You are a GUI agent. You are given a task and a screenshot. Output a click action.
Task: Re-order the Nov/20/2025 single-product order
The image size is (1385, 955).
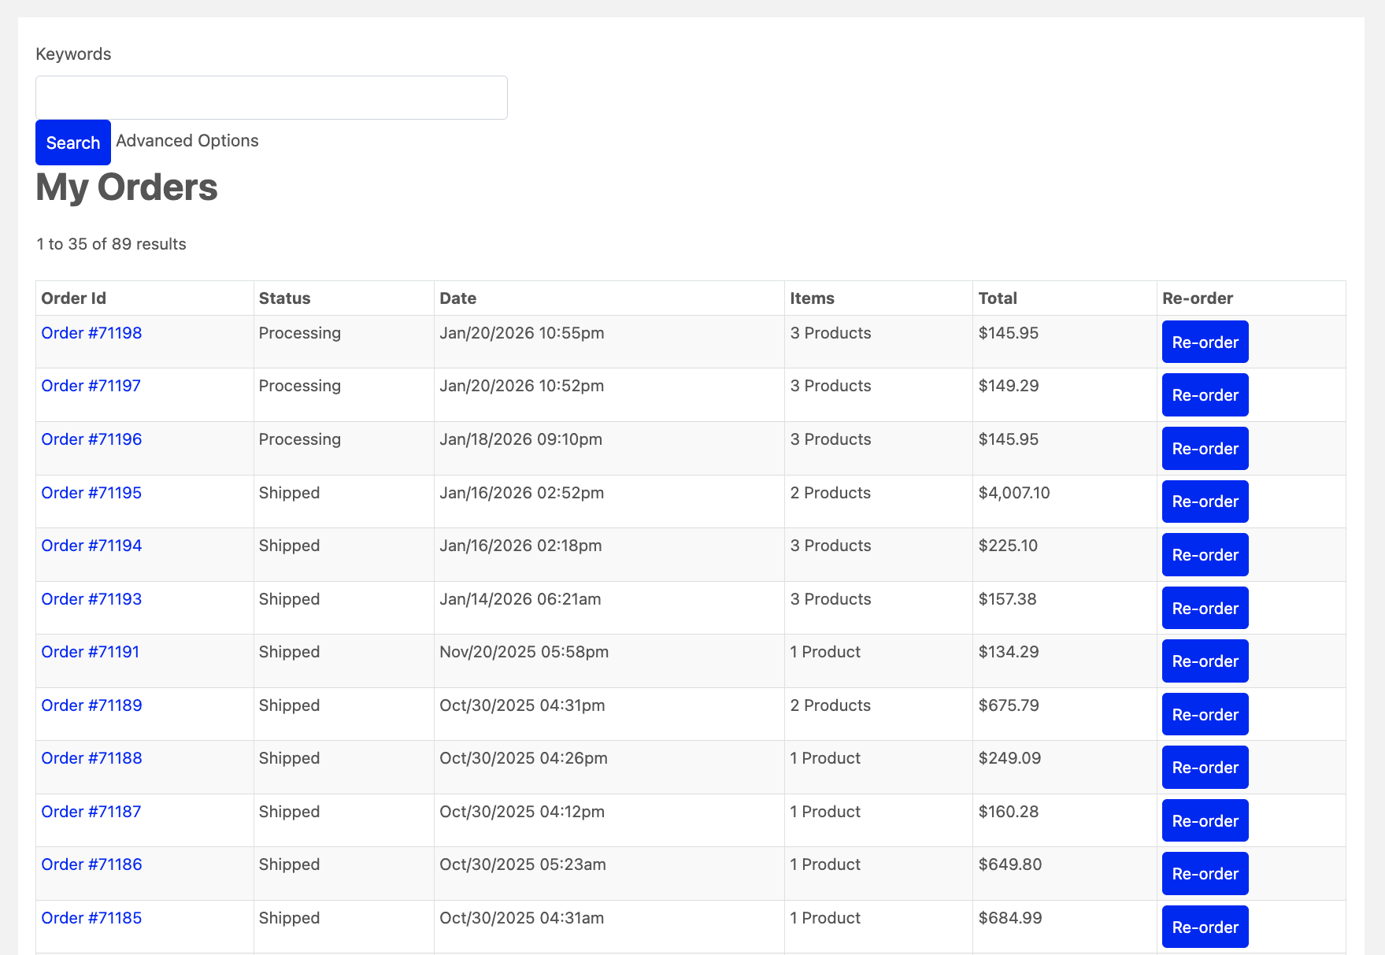coord(1205,661)
